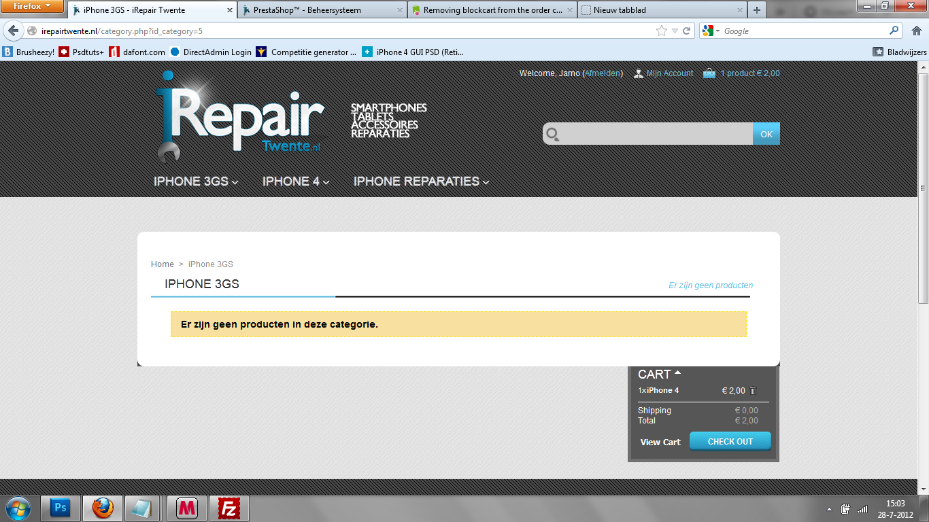The height and width of the screenshot is (522, 929).
Task: Select the iPhone 3GS iRepair tab
Action: coord(152,10)
